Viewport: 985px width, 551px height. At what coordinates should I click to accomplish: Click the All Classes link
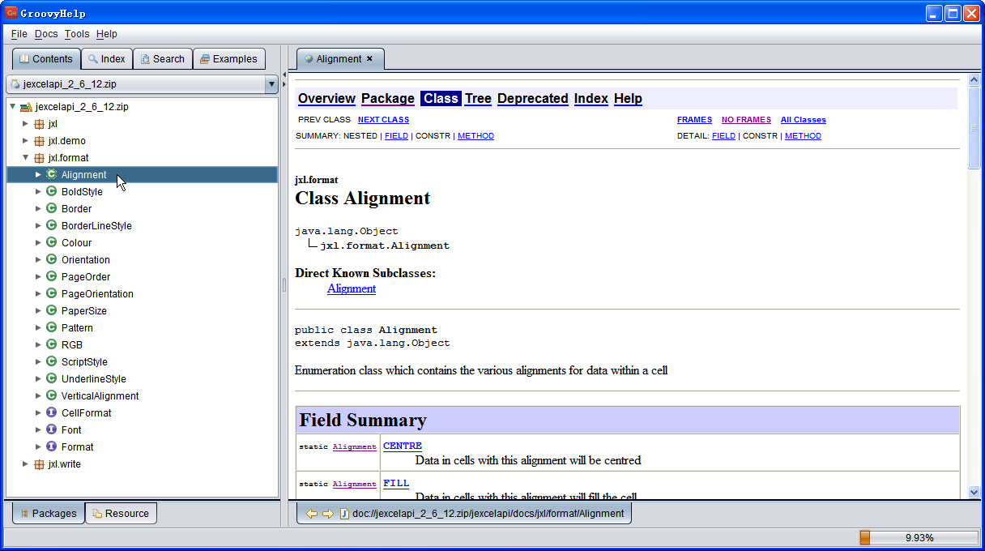(x=804, y=120)
